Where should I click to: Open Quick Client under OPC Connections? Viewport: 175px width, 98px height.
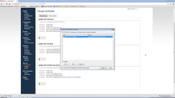27,74
